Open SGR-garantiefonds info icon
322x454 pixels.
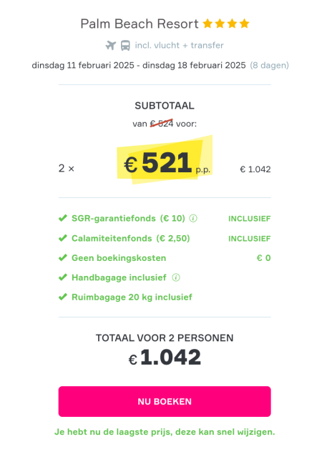coord(193,218)
